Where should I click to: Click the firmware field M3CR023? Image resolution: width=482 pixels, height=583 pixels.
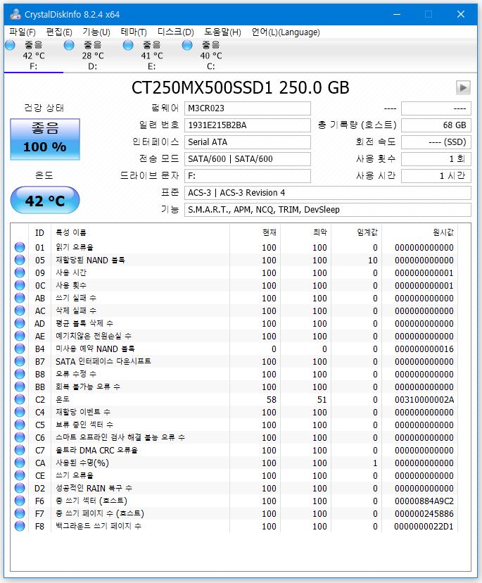pos(248,108)
